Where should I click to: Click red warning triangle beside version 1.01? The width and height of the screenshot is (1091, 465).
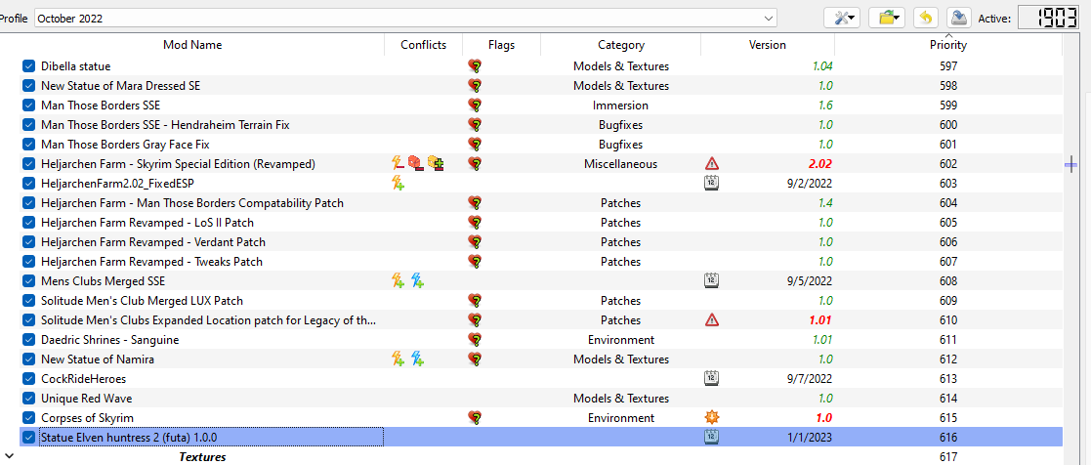(x=711, y=320)
